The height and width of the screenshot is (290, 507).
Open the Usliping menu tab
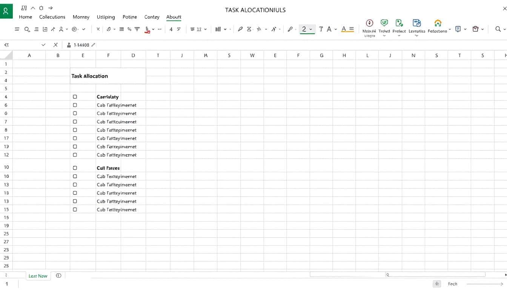point(106,17)
